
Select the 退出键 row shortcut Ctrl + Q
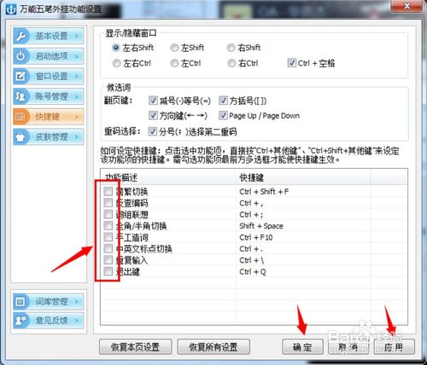tap(253, 272)
